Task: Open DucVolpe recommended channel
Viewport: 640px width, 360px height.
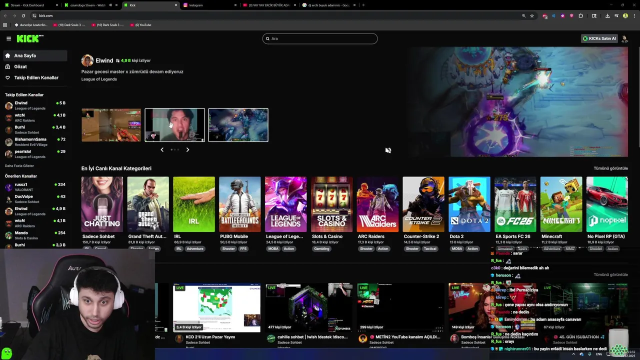Action: (35, 198)
